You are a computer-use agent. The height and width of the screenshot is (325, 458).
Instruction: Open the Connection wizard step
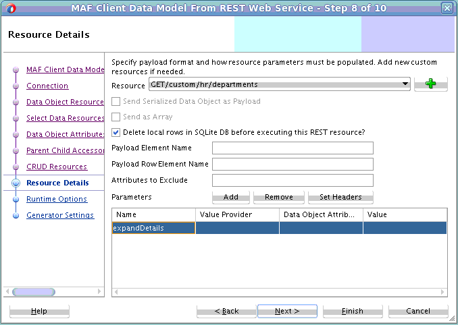click(47, 86)
